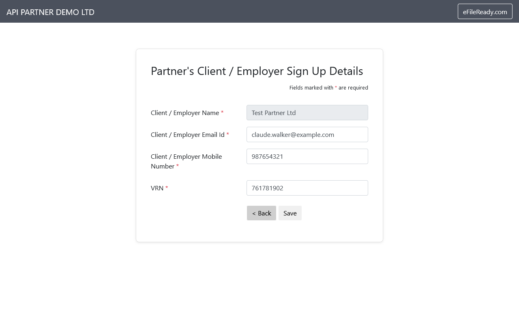Screen dimensions: 519x324
Task: Click the 'Fields marked with * are required' note
Action: tap(329, 87)
